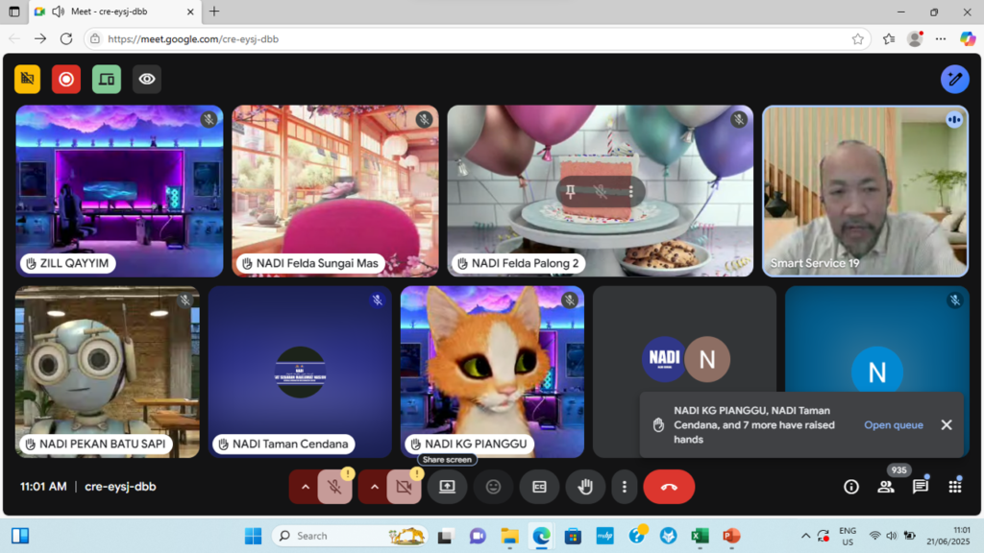
Task: Leave the call
Action: pyautogui.click(x=669, y=487)
